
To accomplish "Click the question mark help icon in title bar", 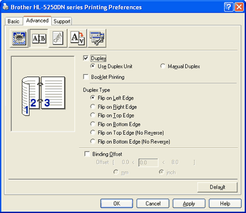I will [229, 7].
